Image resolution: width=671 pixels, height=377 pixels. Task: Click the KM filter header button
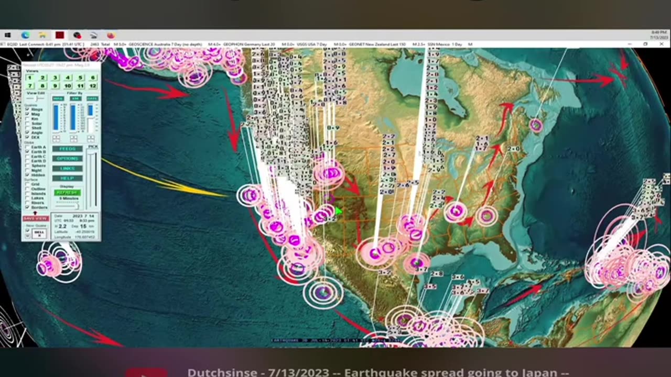click(x=75, y=98)
